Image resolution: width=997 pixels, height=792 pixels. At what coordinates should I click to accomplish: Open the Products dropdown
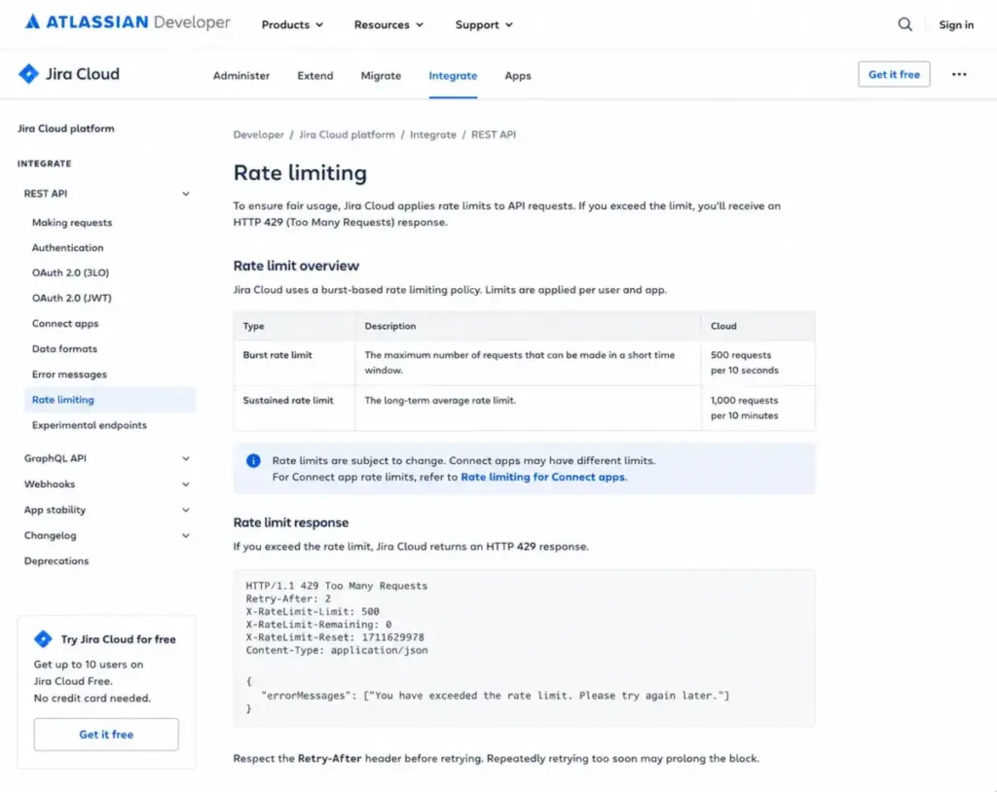(292, 24)
